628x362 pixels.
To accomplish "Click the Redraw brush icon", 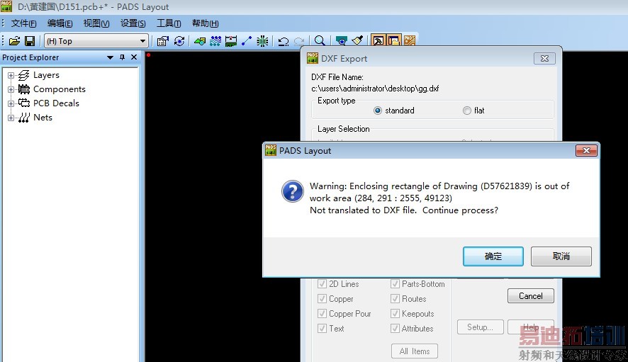I will point(357,40).
